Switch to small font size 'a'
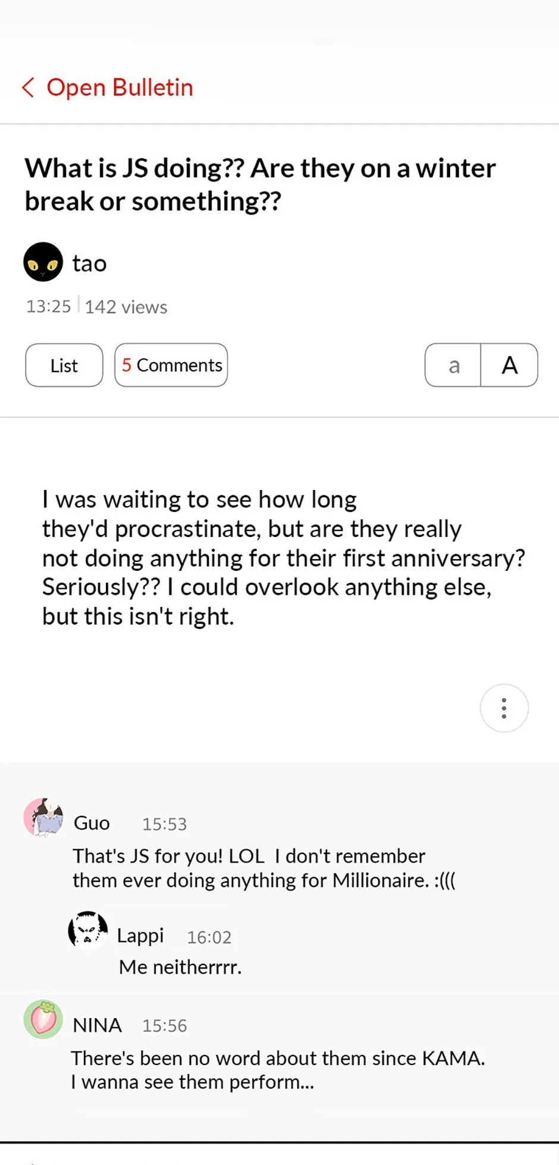This screenshot has height=1165, width=559. pyautogui.click(x=453, y=365)
